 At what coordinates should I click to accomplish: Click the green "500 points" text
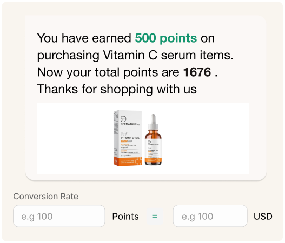pos(166,38)
